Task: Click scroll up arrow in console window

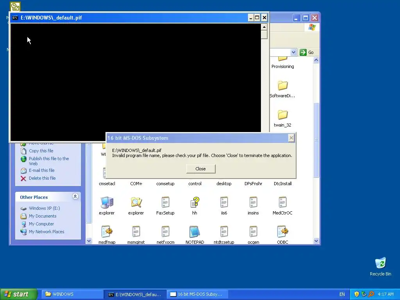Action: pyautogui.click(x=264, y=27)
